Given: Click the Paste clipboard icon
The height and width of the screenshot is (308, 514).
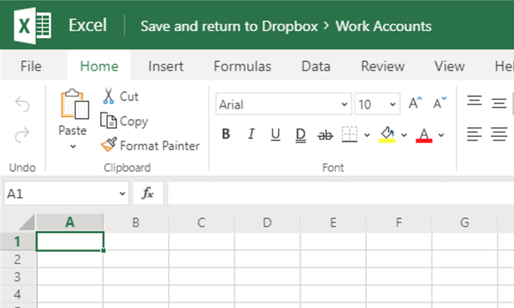Looking at the screenshot, I should (74, 104).
